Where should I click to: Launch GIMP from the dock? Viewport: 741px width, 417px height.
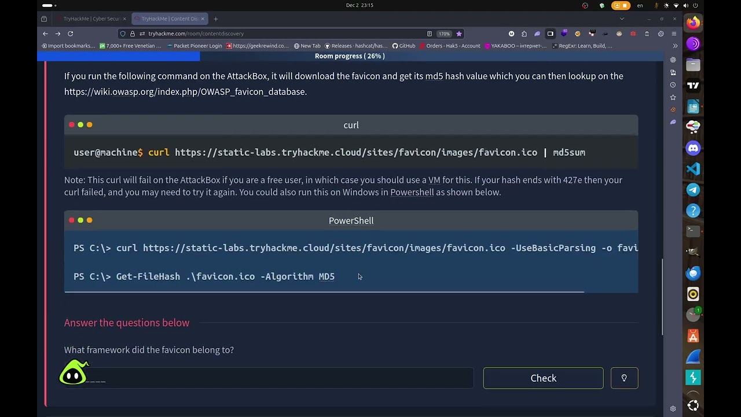[693, 253]
